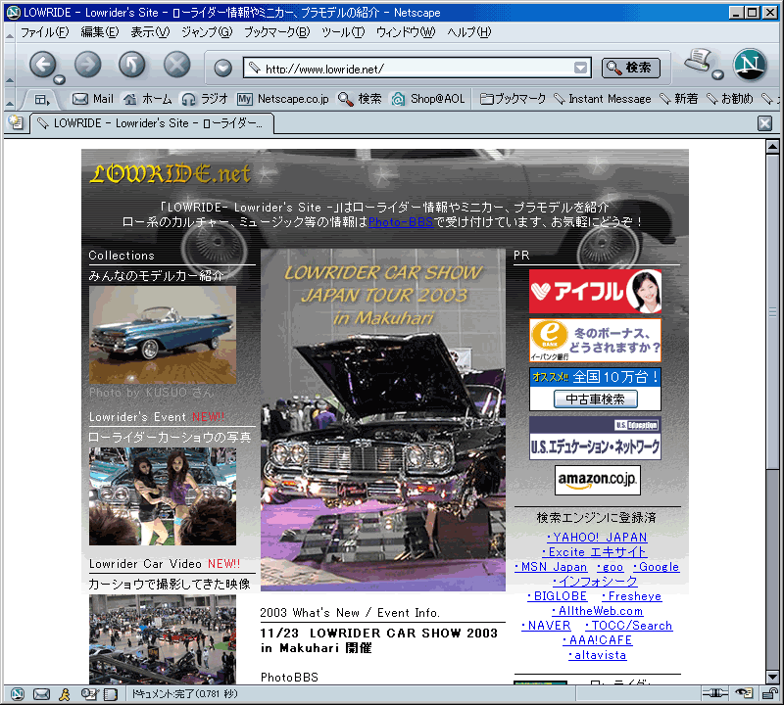
Task: Click the 中古車検索 button
Action: coord(596,399)
